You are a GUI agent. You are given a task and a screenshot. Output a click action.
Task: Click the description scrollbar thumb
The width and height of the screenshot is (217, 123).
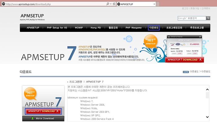point(207,95)
